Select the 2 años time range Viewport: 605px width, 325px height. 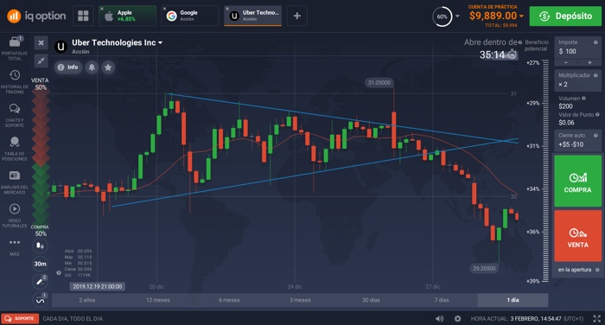pos(87,300)
